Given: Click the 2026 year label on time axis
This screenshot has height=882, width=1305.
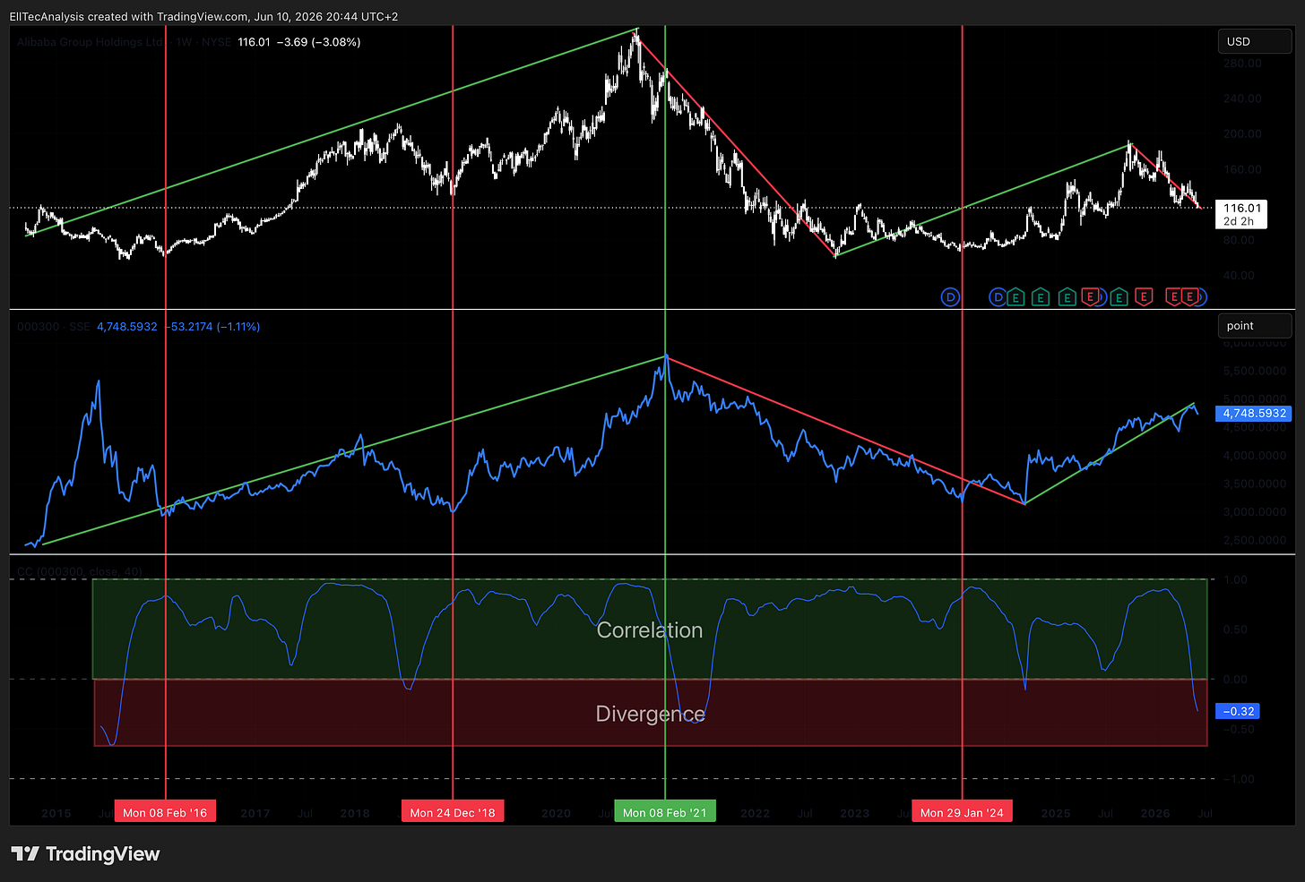Looking at the screenshot, I should click(1155, 813).
